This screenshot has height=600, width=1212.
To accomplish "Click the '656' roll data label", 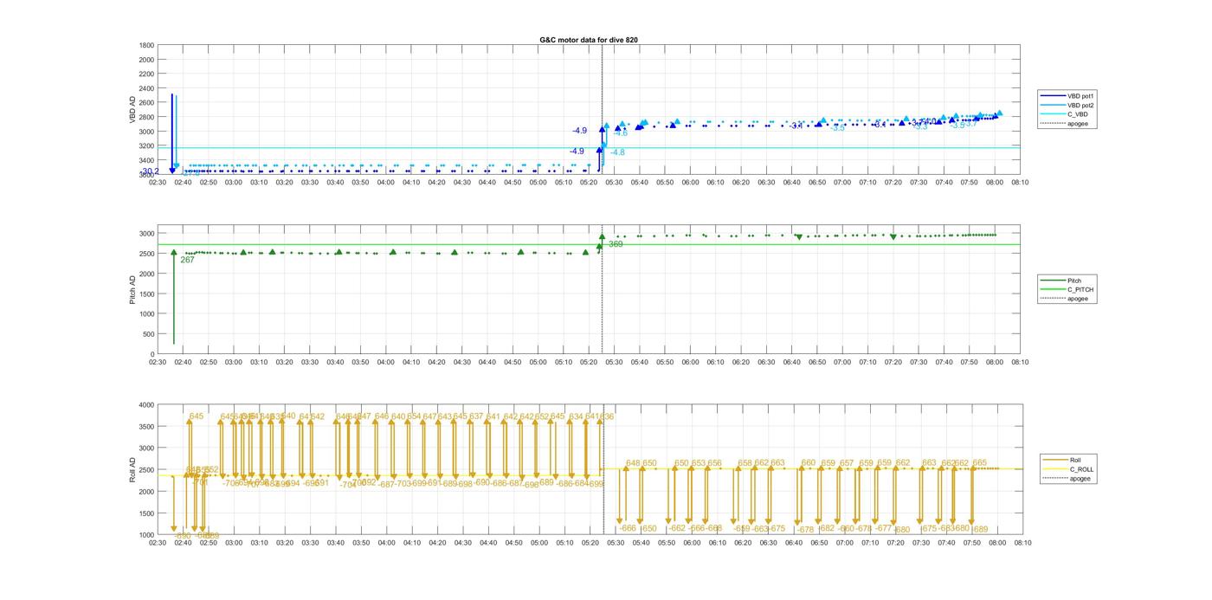I will coord(715,463).
